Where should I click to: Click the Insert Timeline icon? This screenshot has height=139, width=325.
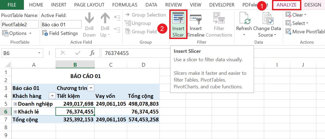[x=195, y=18]
